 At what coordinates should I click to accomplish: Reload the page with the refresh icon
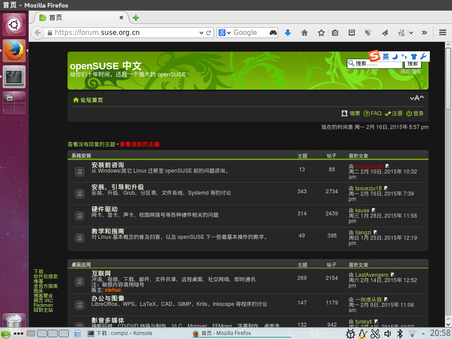pos(209,33)
